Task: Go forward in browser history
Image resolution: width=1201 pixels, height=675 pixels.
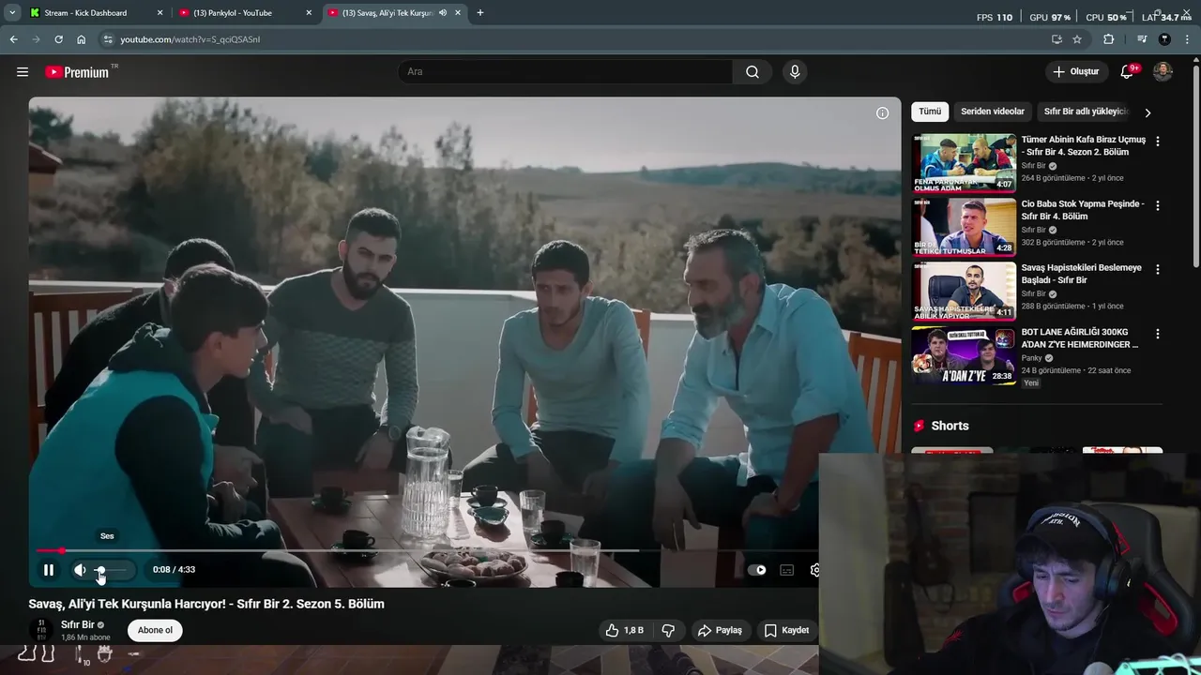Action: (x=36, y=39)
